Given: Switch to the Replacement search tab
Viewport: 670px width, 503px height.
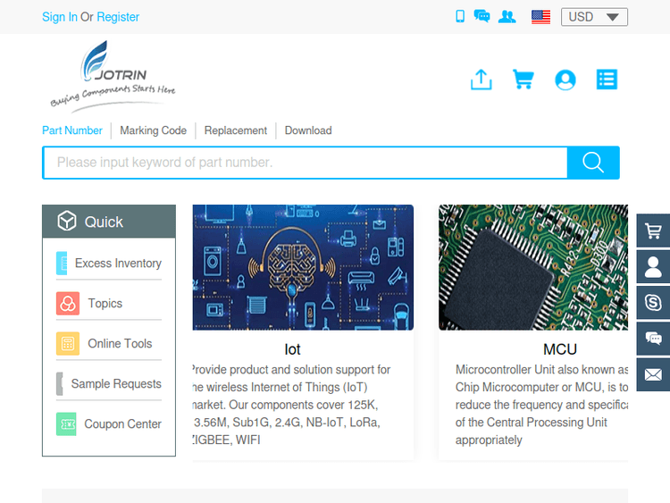Looking at the screenshot, I should [x=235, y=130].
